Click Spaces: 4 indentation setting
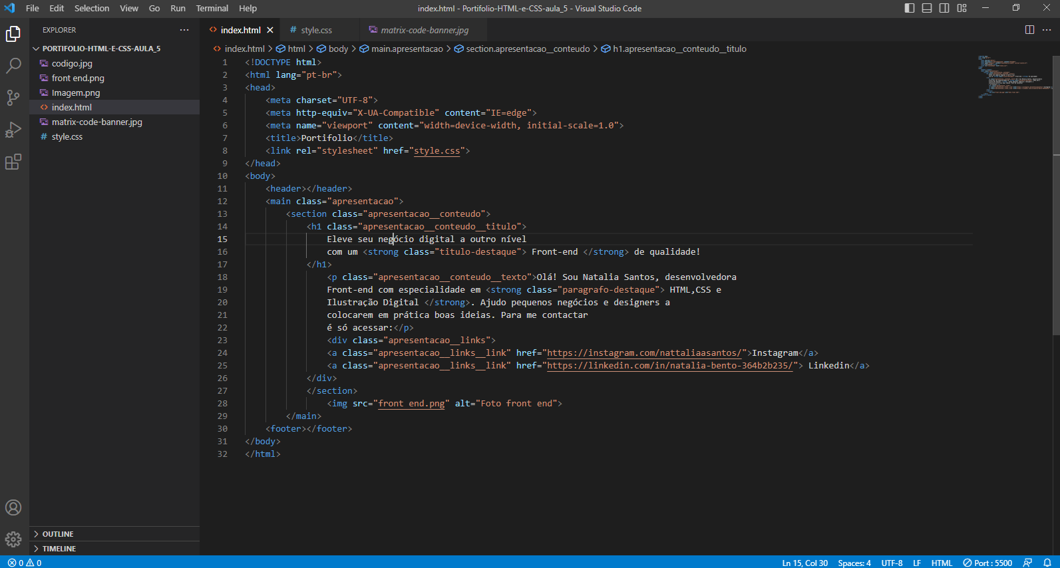1060x568 pixels. 854,563
